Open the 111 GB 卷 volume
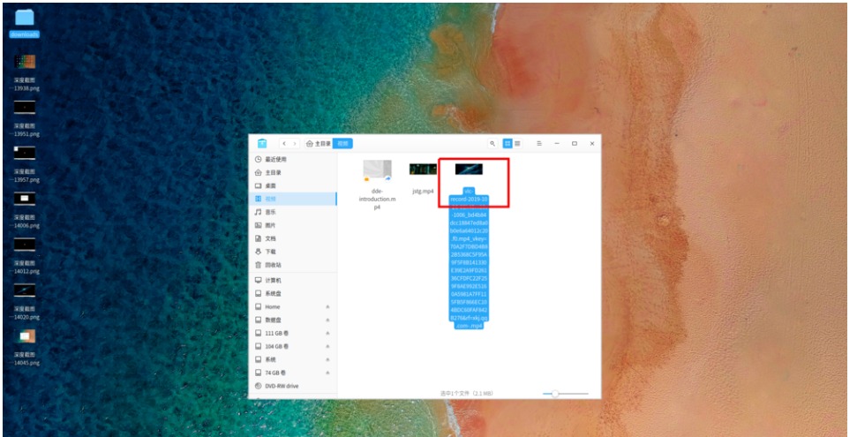The image size is (857, 437). 293,333
